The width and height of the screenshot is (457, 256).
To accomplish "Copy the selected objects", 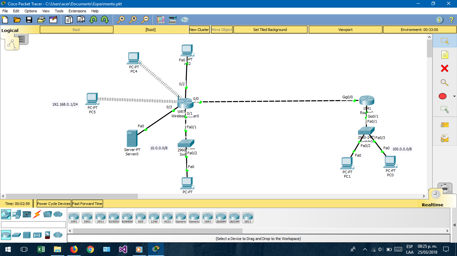I will click(x=69, y=20).
